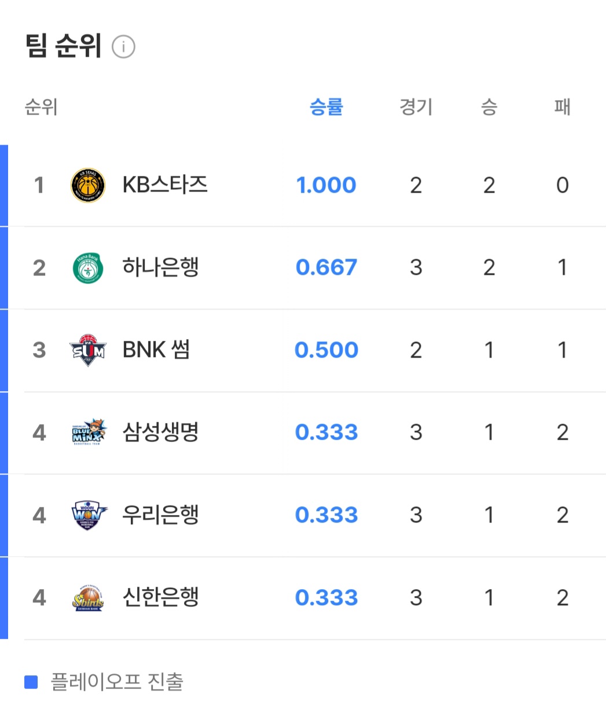Image resolution: width=606 pixels, height=728 pixels.
Task: Click the info icon beside 팀 순위
Action: pos(123,47)
